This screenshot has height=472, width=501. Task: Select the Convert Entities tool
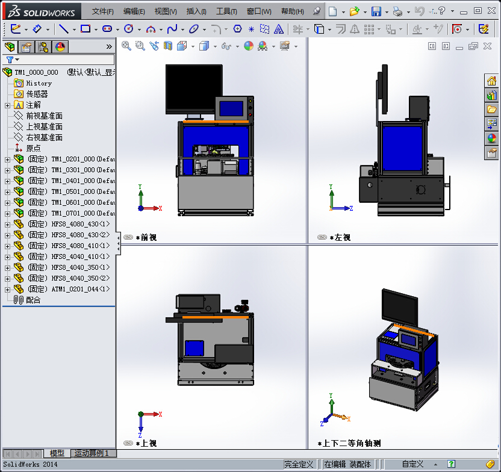319,29
